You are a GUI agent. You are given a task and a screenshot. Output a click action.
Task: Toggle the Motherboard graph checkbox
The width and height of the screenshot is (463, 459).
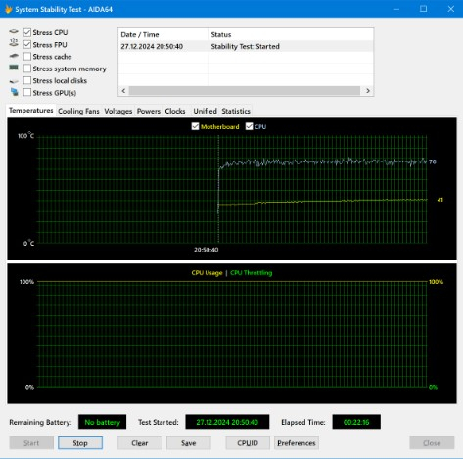[x=195, y=126]
